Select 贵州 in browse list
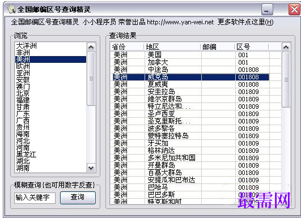This screenshot has width=301, height=218. pos(50,127)
